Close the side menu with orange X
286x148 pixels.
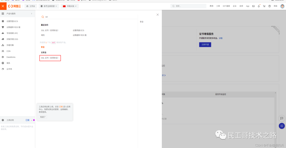pos(3,6)
